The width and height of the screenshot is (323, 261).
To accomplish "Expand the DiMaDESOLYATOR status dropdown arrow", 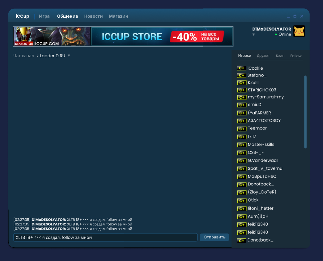I will coord(253,35).
